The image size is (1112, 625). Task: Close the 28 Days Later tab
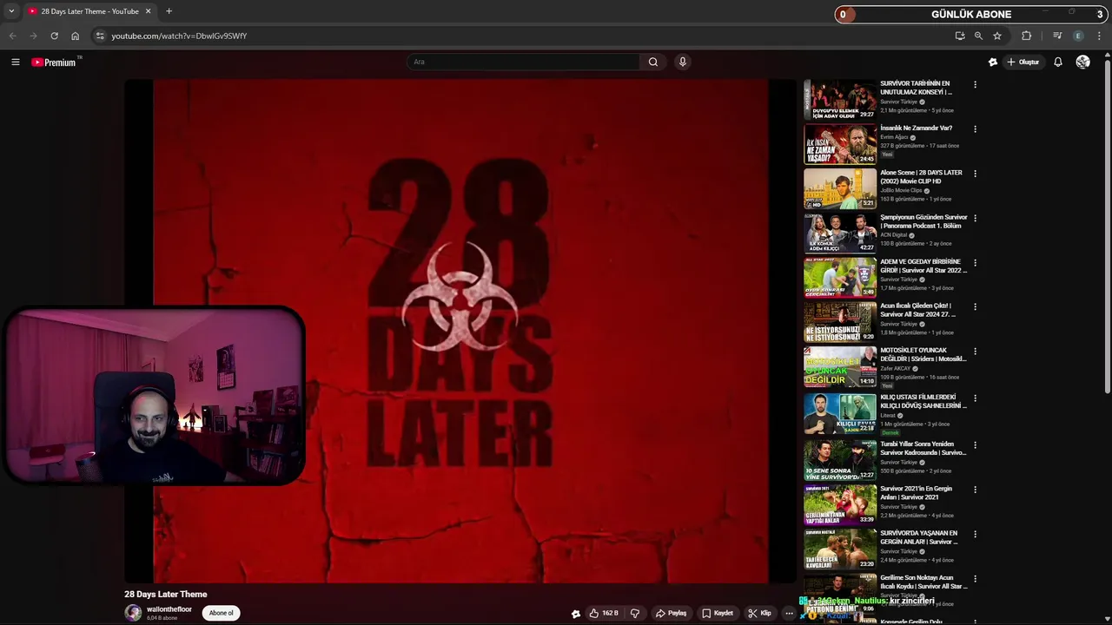pos(148,11)
